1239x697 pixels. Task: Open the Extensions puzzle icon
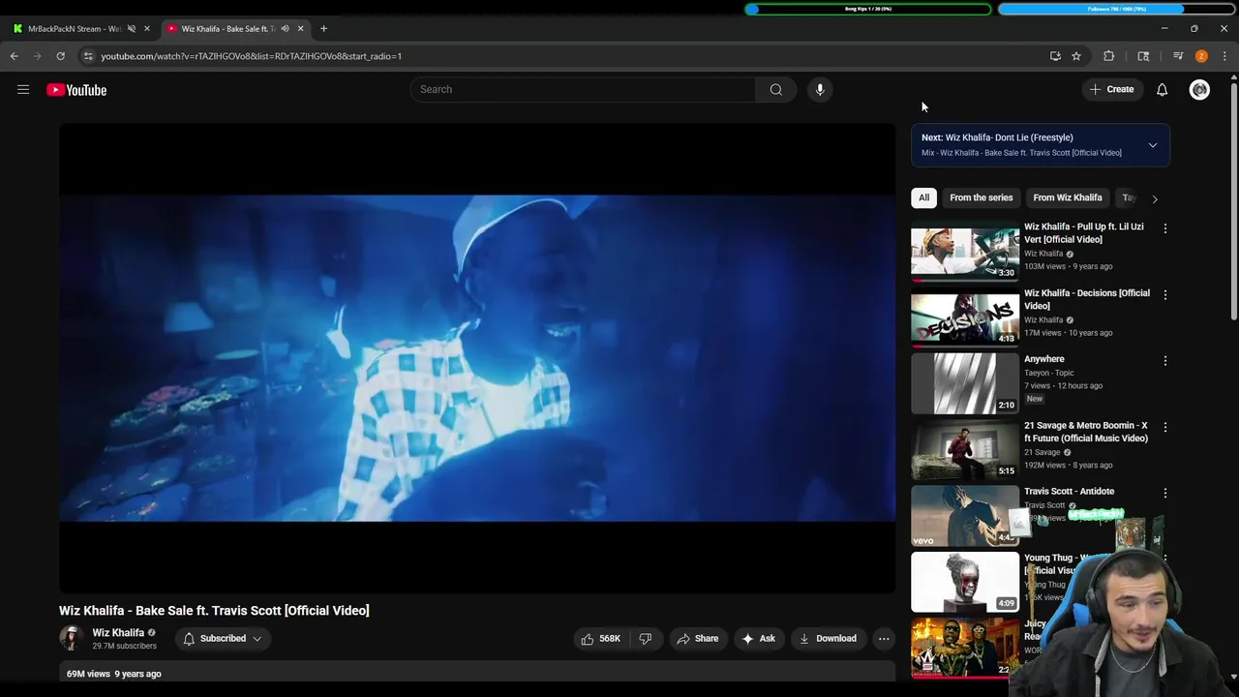pyautogui.click(x=1109, y=56)
